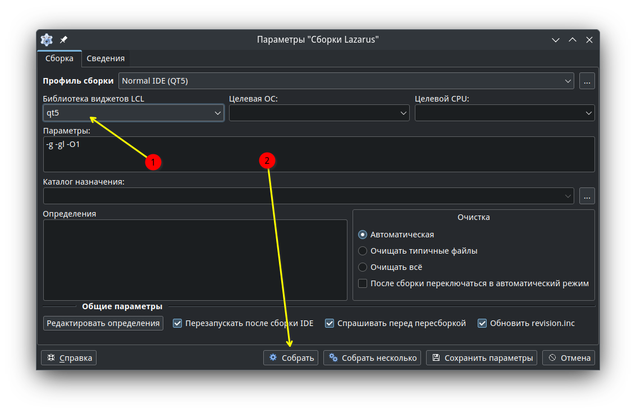Toggle Перезапускать после сборки IDE checkbox
Screen dimensions: 636x413
[x=177, y=323]
